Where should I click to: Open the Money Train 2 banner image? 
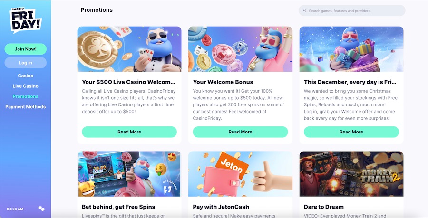(x=351, y=174)
